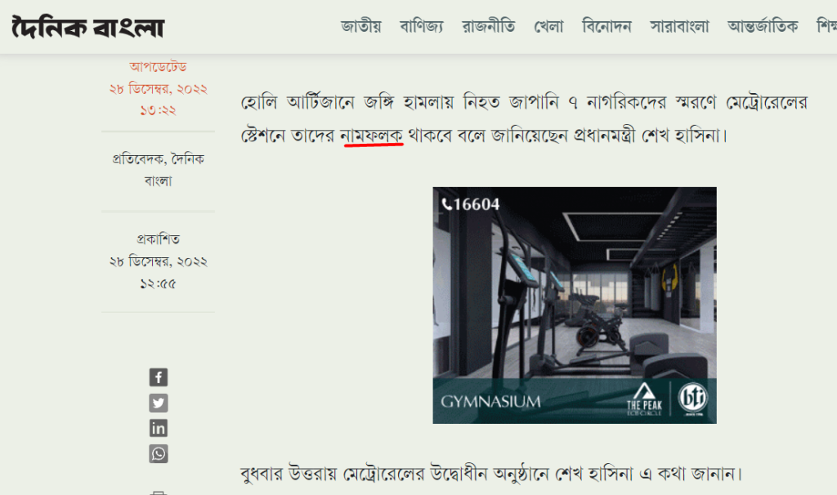Image resolution: width=837 pixels, height=495 pixels.
Task: Click the BTI Gymnasium advertisement image
Action: click(x=575, y=305)
